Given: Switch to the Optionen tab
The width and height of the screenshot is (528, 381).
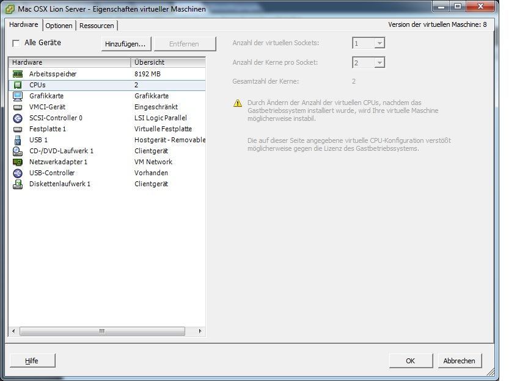Looking at the screenshot, I should pos(59,26).
